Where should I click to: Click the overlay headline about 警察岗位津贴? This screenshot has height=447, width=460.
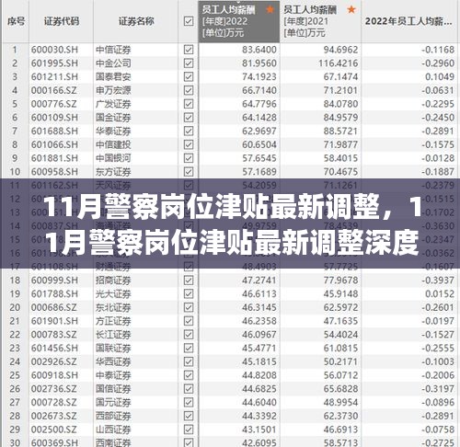coord(230,224)
